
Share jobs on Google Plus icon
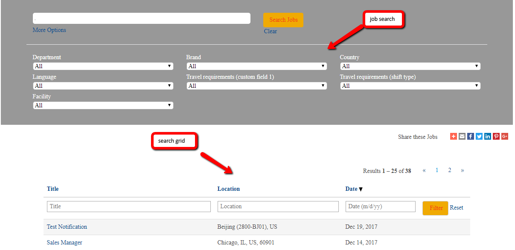coord(505,136)
